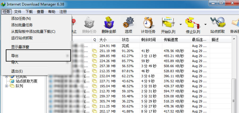This screenshot has width=239, height=113.
Task: Click the 停止队列 icon
Action: tap(193, 23)
